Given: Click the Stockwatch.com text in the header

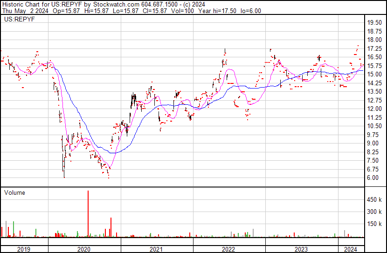Looking at the screenshot, I should coord(116,5).
